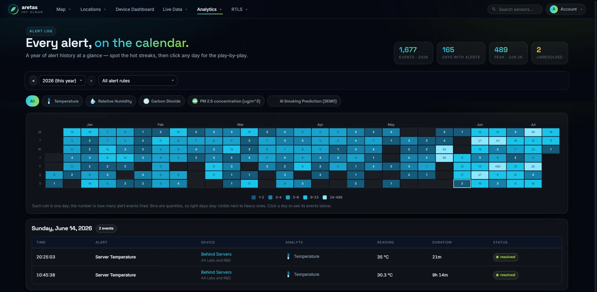Image resolution: width=597 pixels, height=292 pixels.
Task: Click 'Server Temperature' in the 10:45:38 row
Action: pos(115,275)
